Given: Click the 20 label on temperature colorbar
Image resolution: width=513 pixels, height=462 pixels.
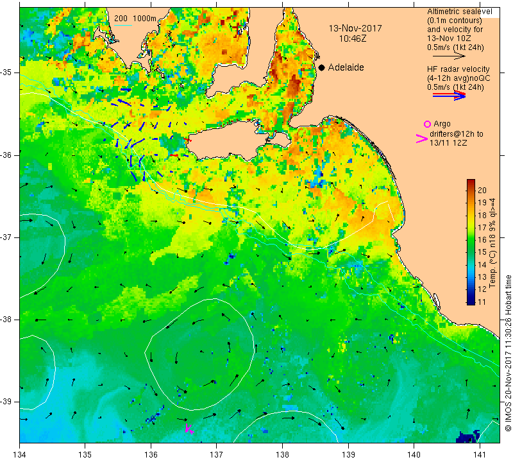Looking at the screenshot, I should tap(482, 190).
